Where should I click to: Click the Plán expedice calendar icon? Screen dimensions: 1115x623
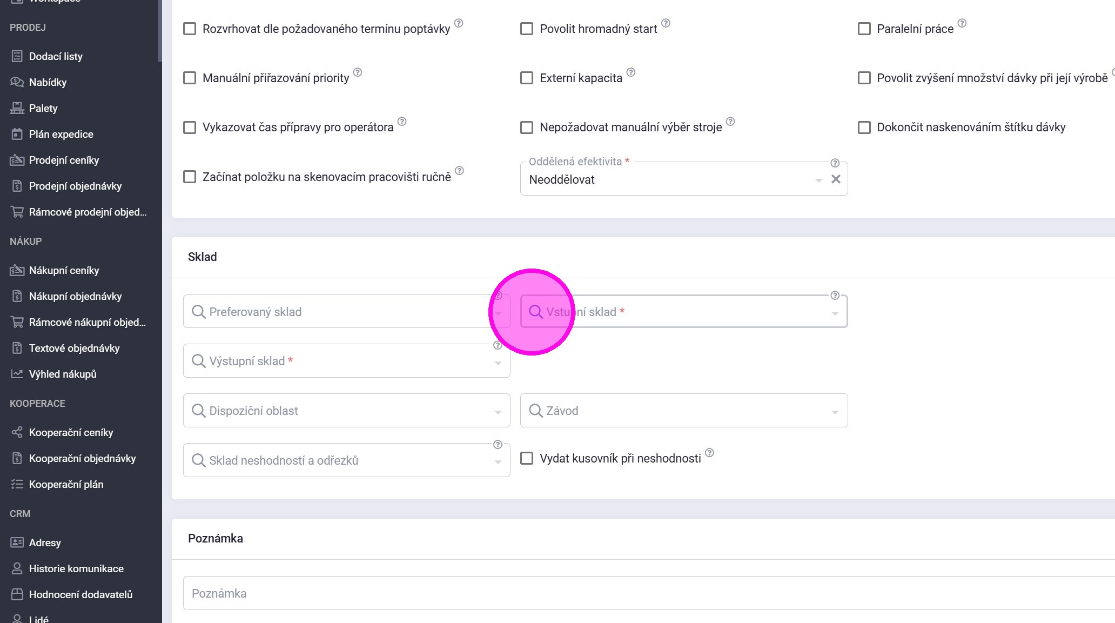pos(17,134)
